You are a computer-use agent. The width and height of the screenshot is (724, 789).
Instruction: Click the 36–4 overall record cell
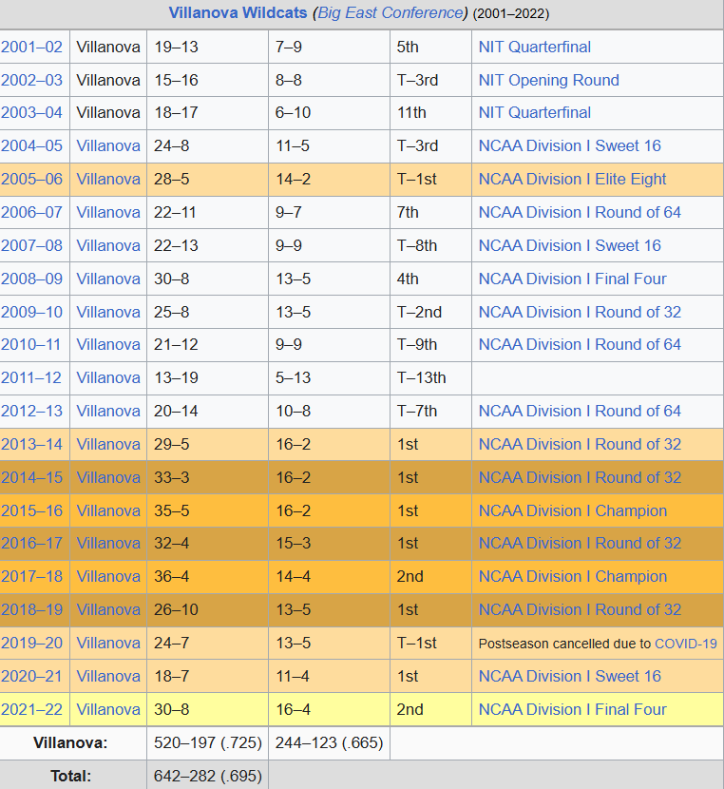pos(171,576)
